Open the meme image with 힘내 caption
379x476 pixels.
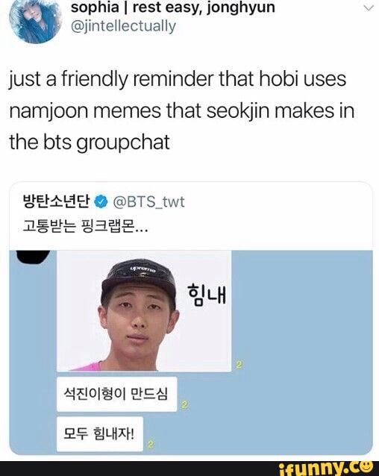click(144, 311)
